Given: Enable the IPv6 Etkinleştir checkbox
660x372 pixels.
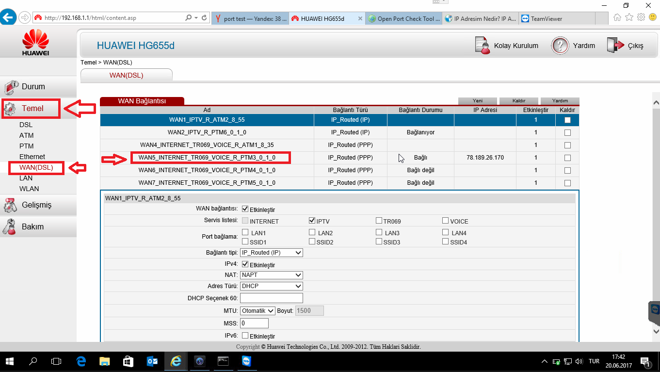Looking at the screenshot, I should [245, 336].
